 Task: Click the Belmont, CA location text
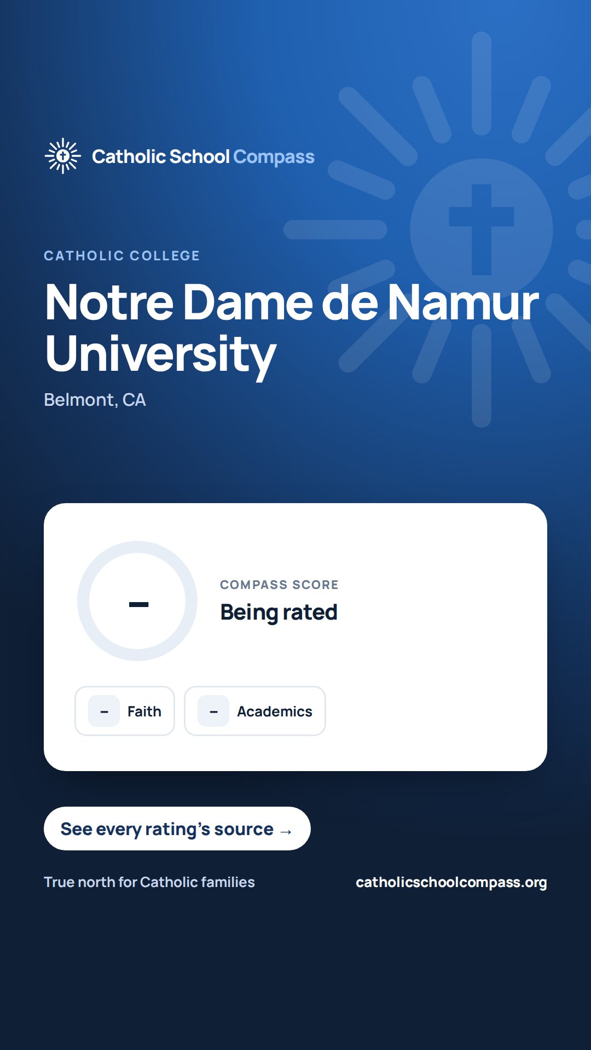[95, 400]
